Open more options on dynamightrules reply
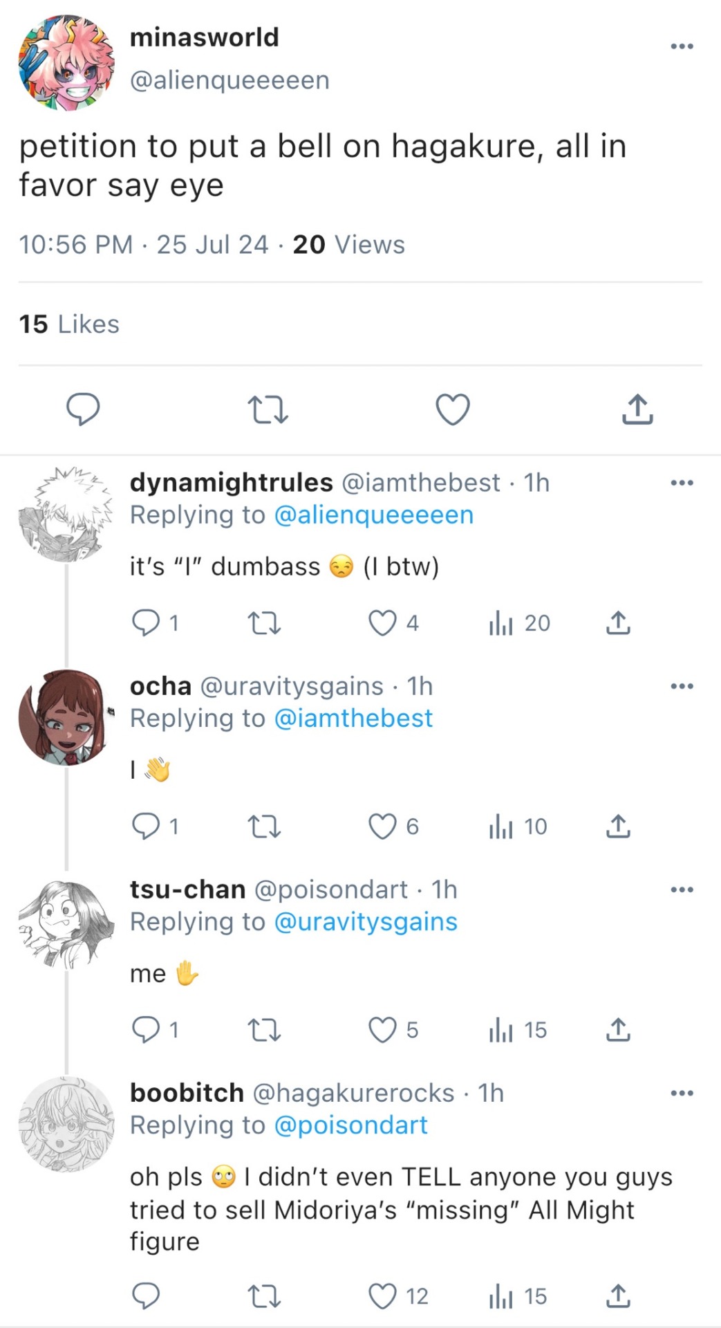Viewport: 721px width, 1328px height. [x=682, y=483]
